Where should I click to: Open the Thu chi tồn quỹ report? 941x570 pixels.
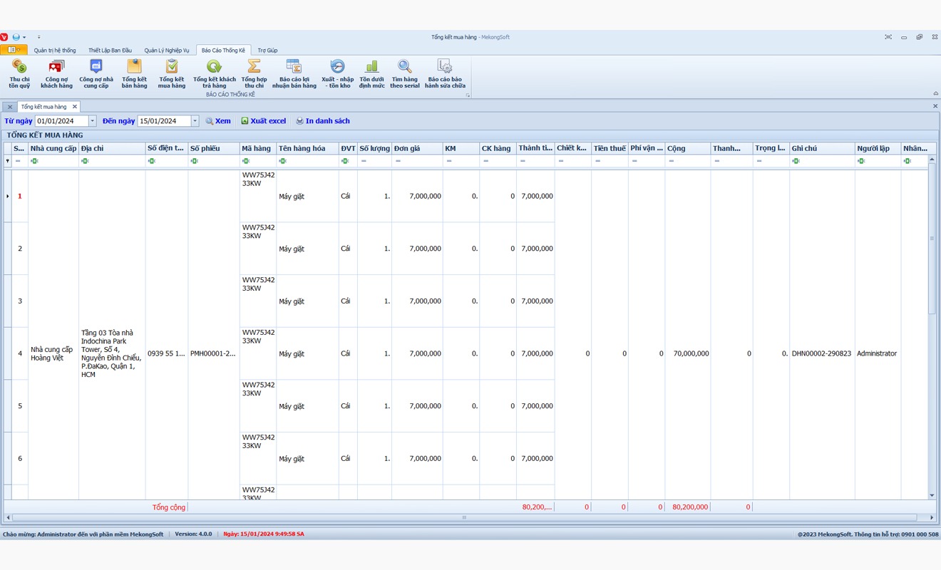(x=19, y=73)
